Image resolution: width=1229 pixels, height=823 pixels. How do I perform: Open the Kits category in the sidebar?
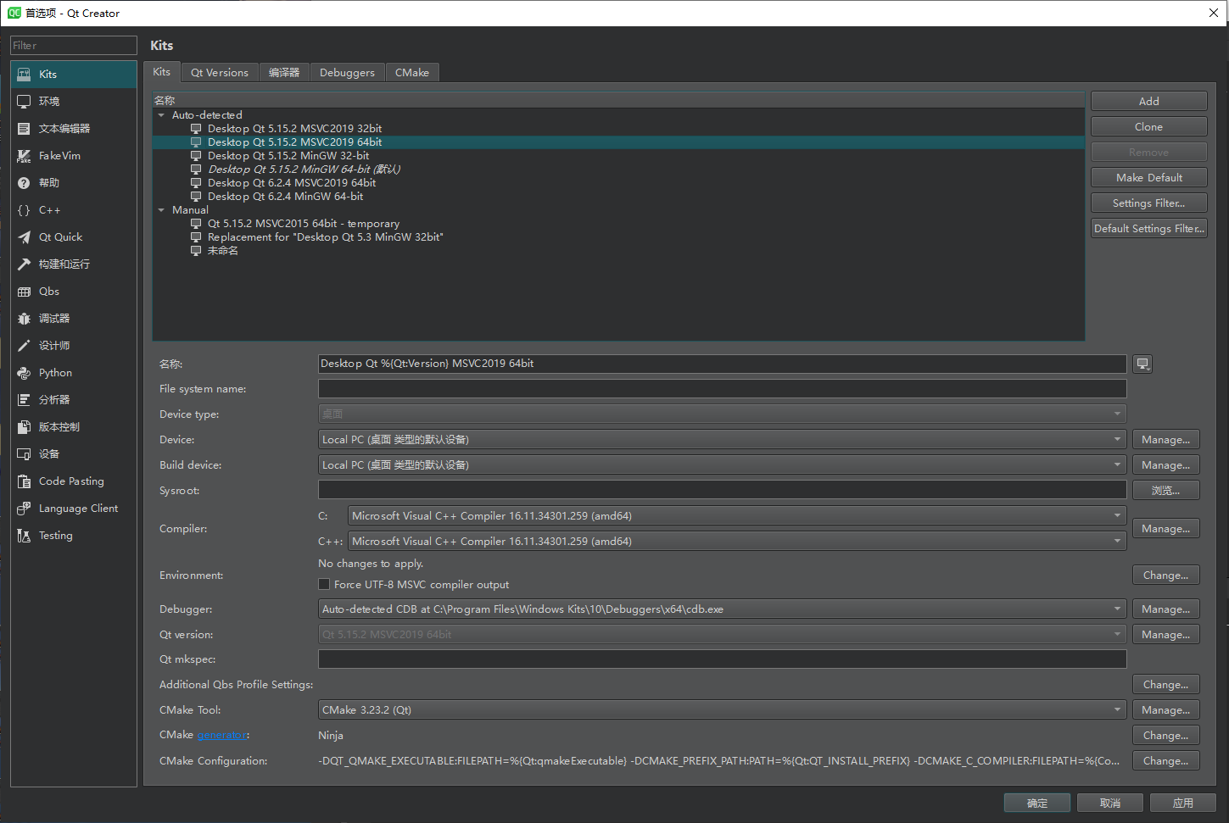click(74, 75)
